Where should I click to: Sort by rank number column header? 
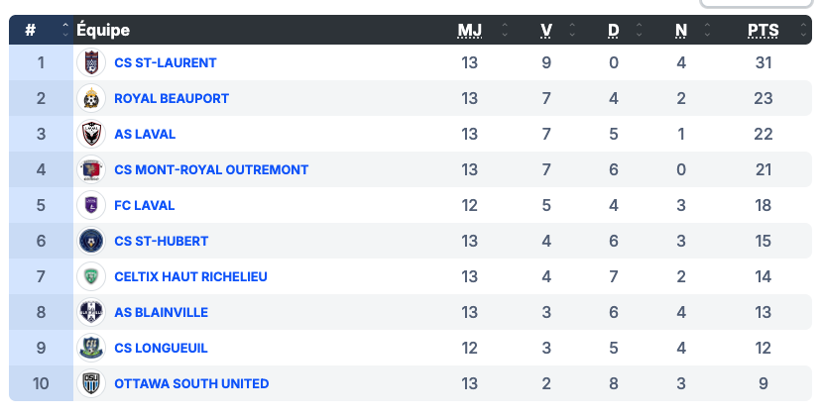tap(31, 30)
